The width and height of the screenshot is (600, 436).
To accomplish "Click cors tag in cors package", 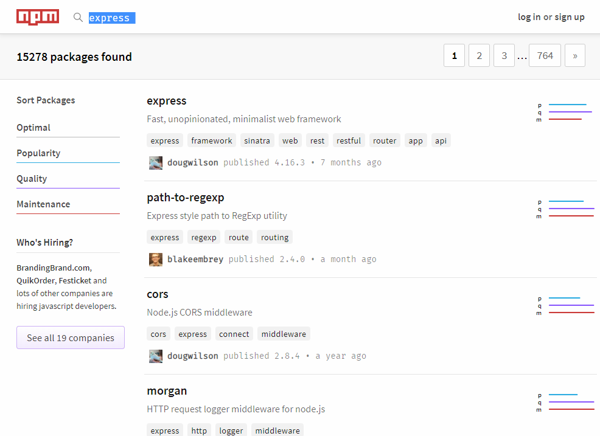I will [x=158, y=334].
